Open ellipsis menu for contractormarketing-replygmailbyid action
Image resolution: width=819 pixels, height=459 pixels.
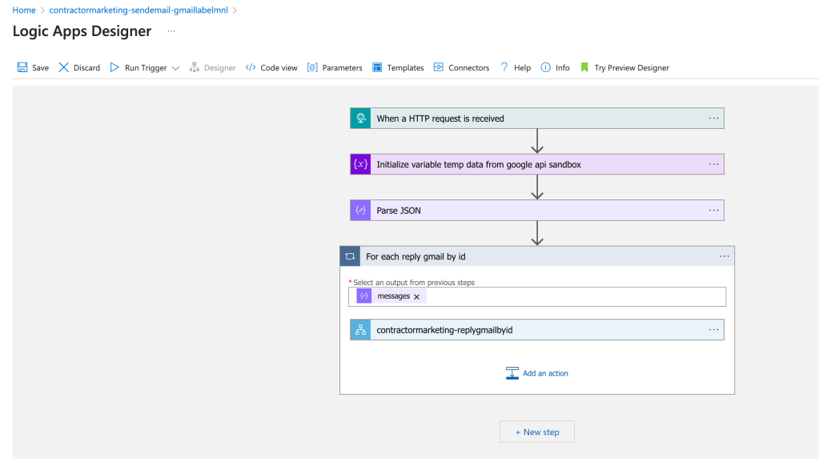pos(713,330)
